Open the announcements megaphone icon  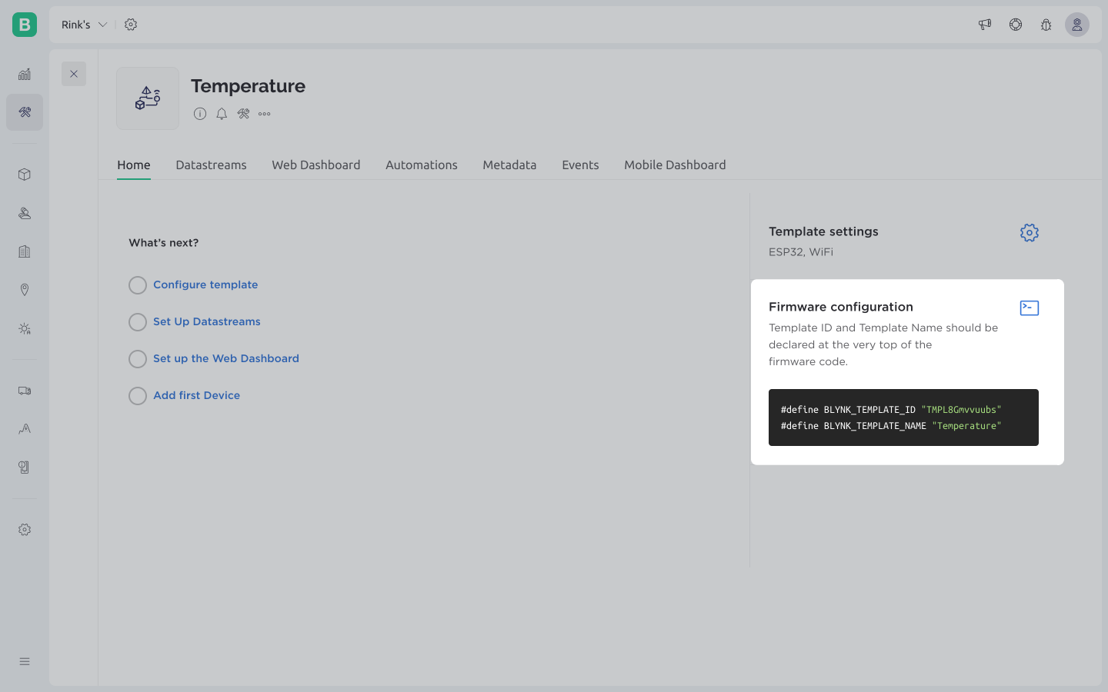point(985,25)
